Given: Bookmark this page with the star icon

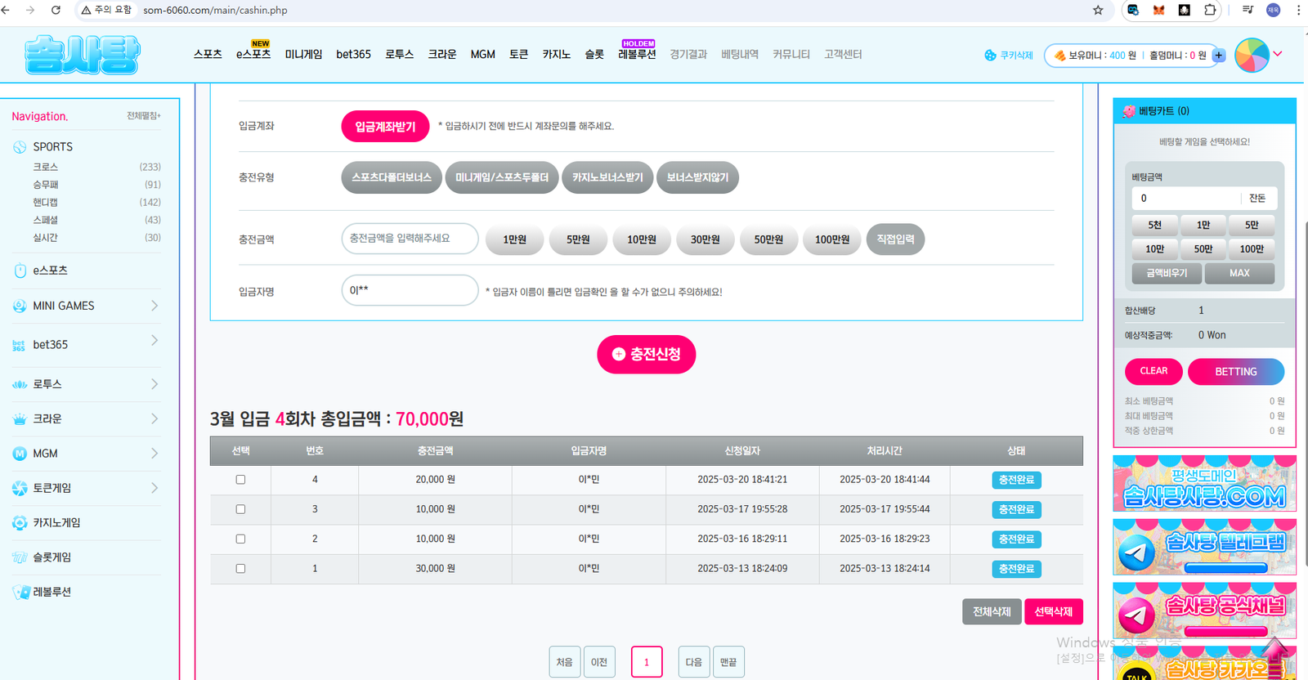Looking at the screenshot, I should (x=1098, y=11).
